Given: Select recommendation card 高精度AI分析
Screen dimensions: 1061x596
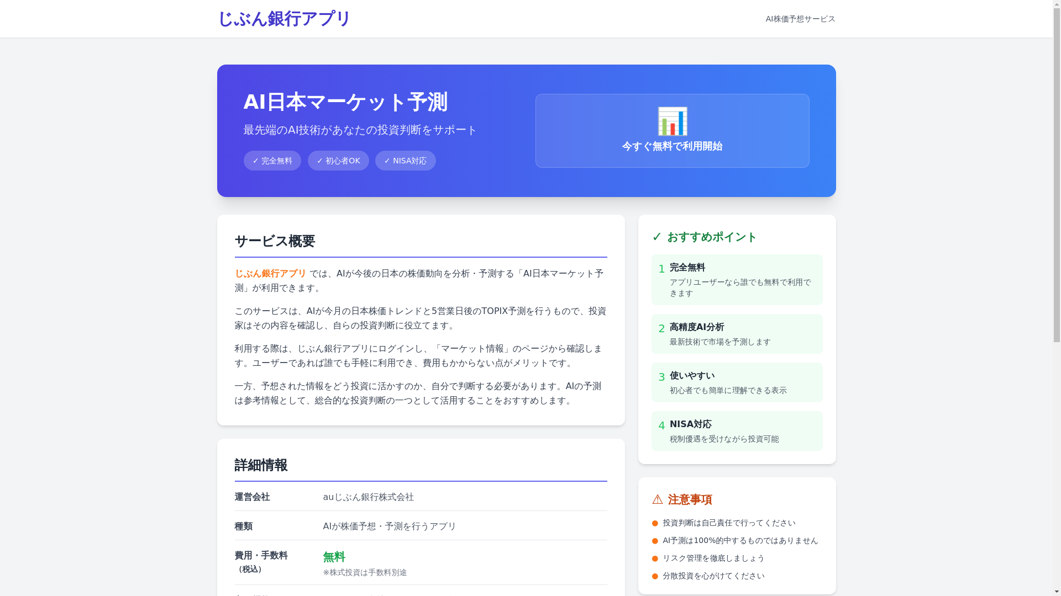Looking at the screenshot, I should click(x=737, y=334).
